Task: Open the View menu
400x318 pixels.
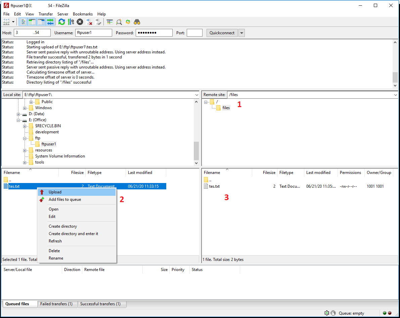Action: coord(30,14)
